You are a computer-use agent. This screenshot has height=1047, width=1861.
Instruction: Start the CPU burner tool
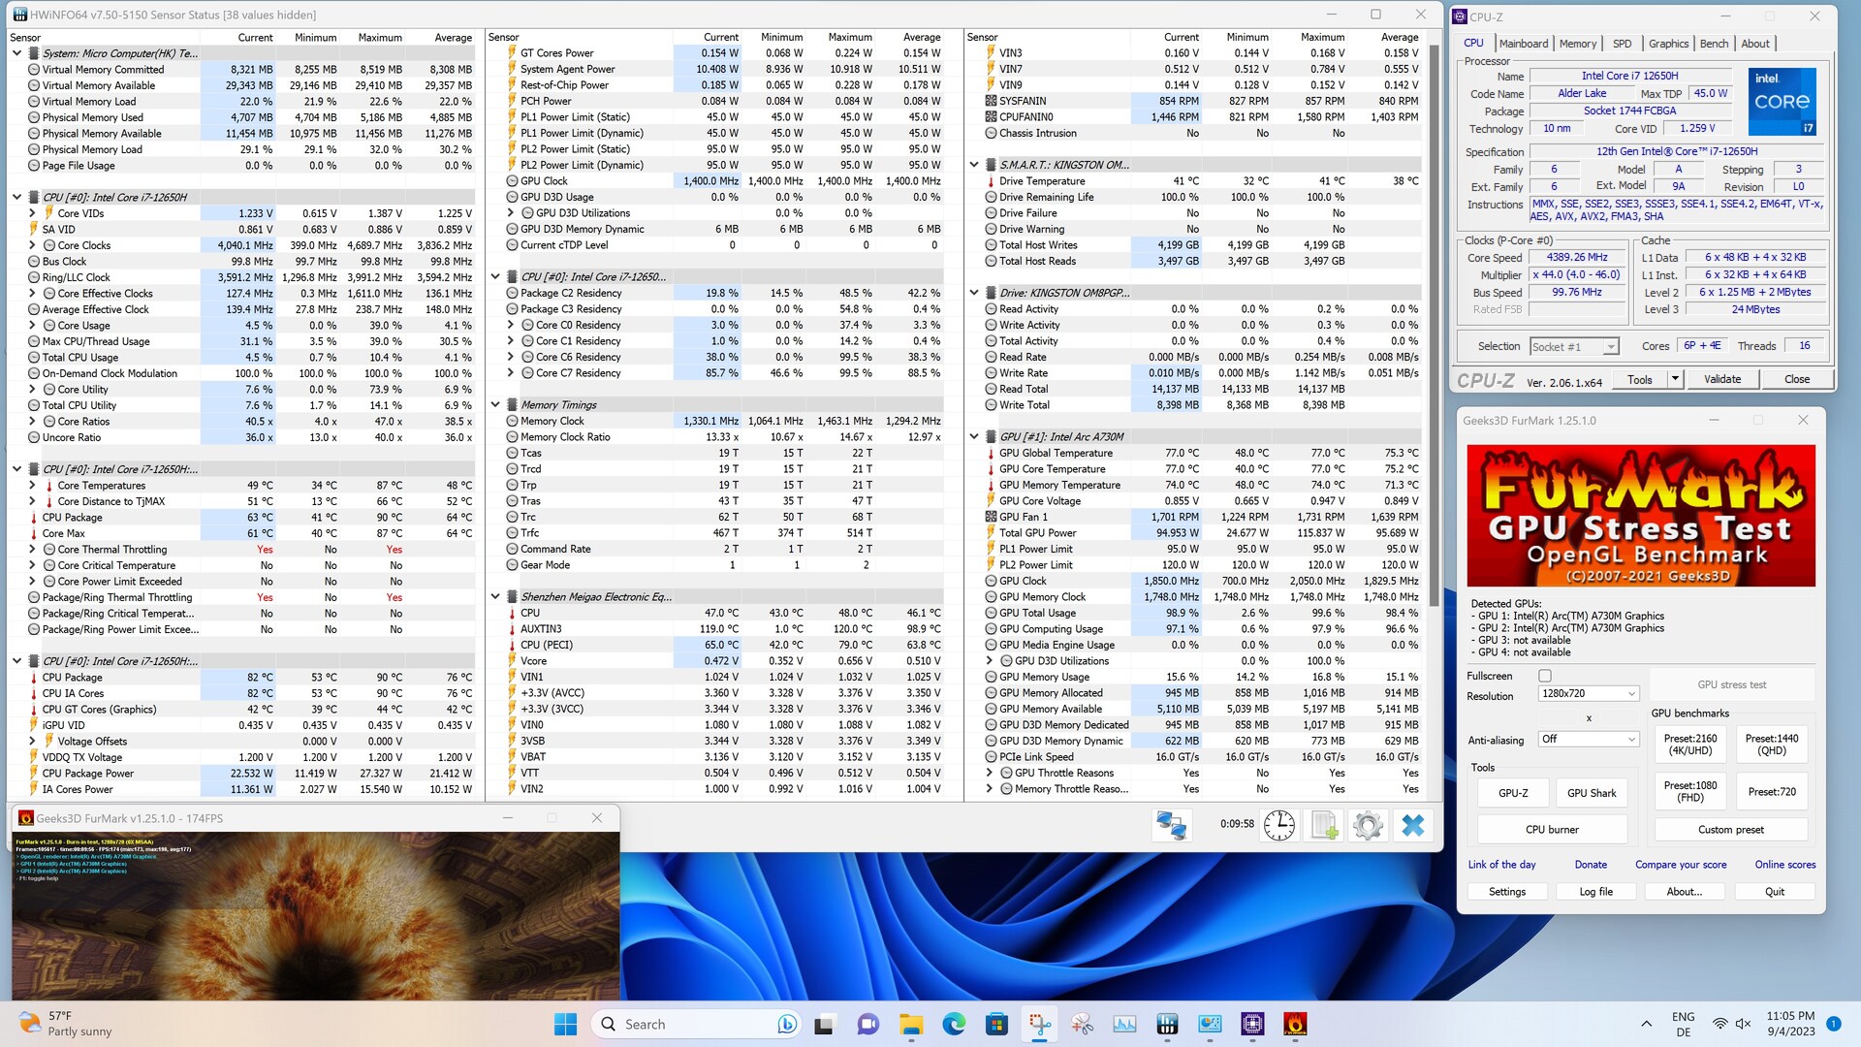1552,829
